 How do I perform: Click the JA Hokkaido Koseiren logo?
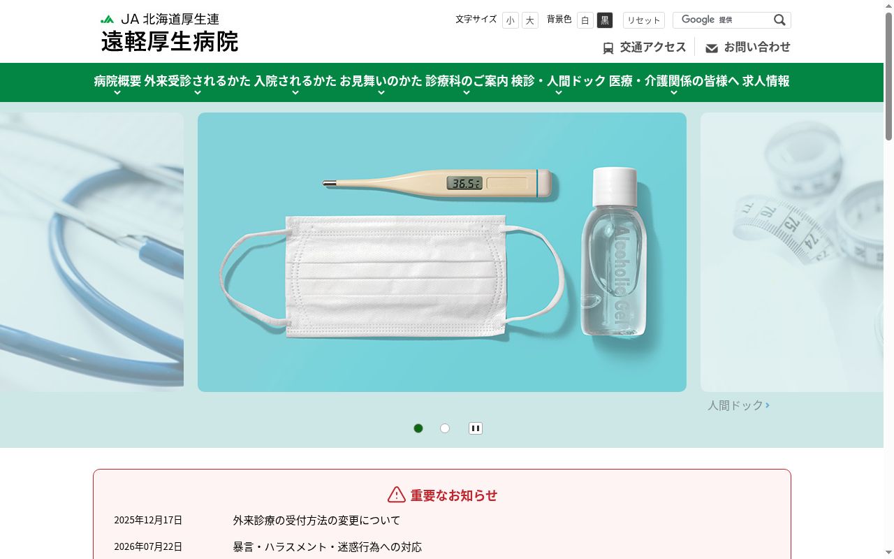[x=160, y=20]
